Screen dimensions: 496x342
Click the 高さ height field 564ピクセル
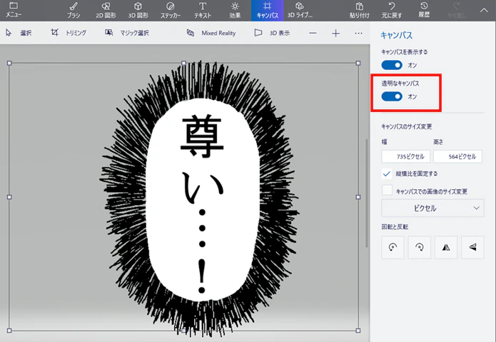[457, 156]
